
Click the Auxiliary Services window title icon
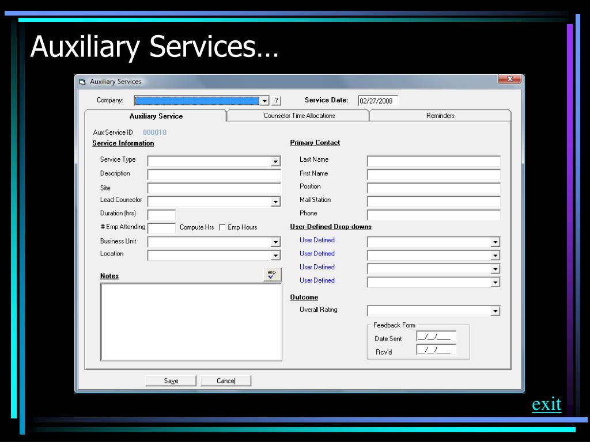[x=82, y=82]
